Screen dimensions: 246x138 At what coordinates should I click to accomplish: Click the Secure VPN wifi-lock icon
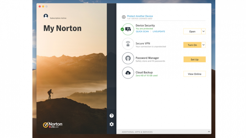pos(128,44)
